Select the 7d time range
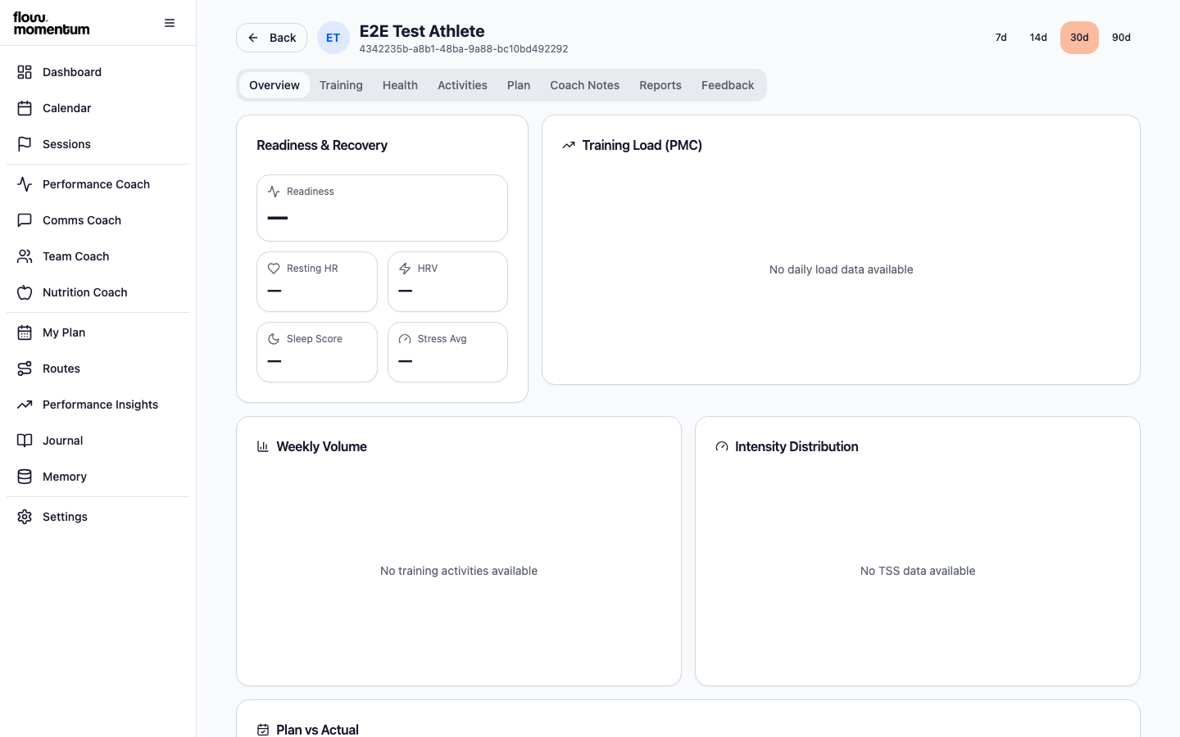Viewport: 1180px width, 737px height. click(x=1001, y=38)
